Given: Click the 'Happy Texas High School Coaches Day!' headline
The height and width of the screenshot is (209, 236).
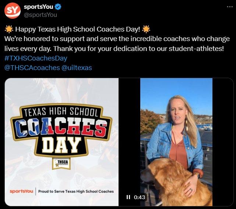Looking at the screenshot, I should (77, 29).
